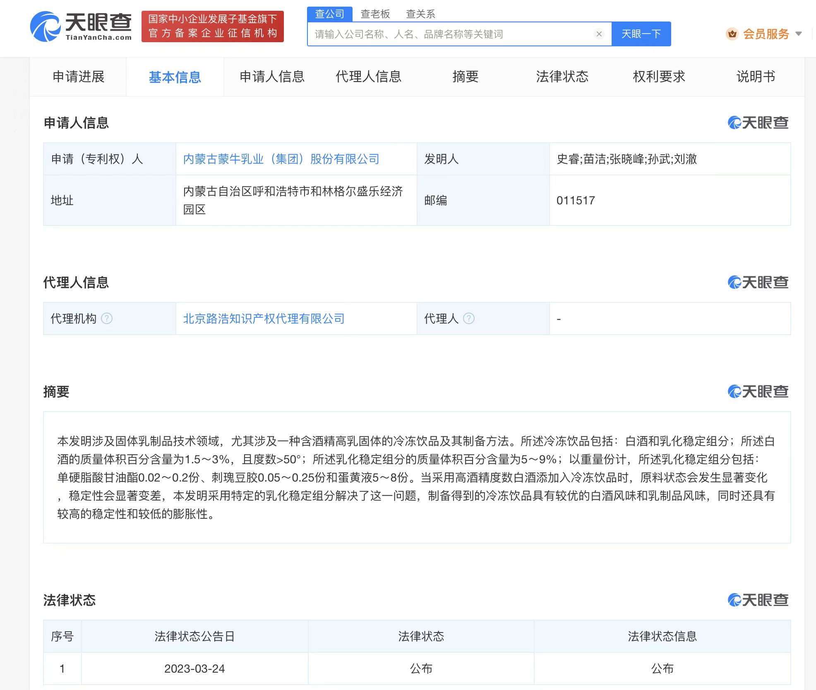
Task: Select address text 内蒙古自治区呼和浩特市
Action: [x=246, y=191]
